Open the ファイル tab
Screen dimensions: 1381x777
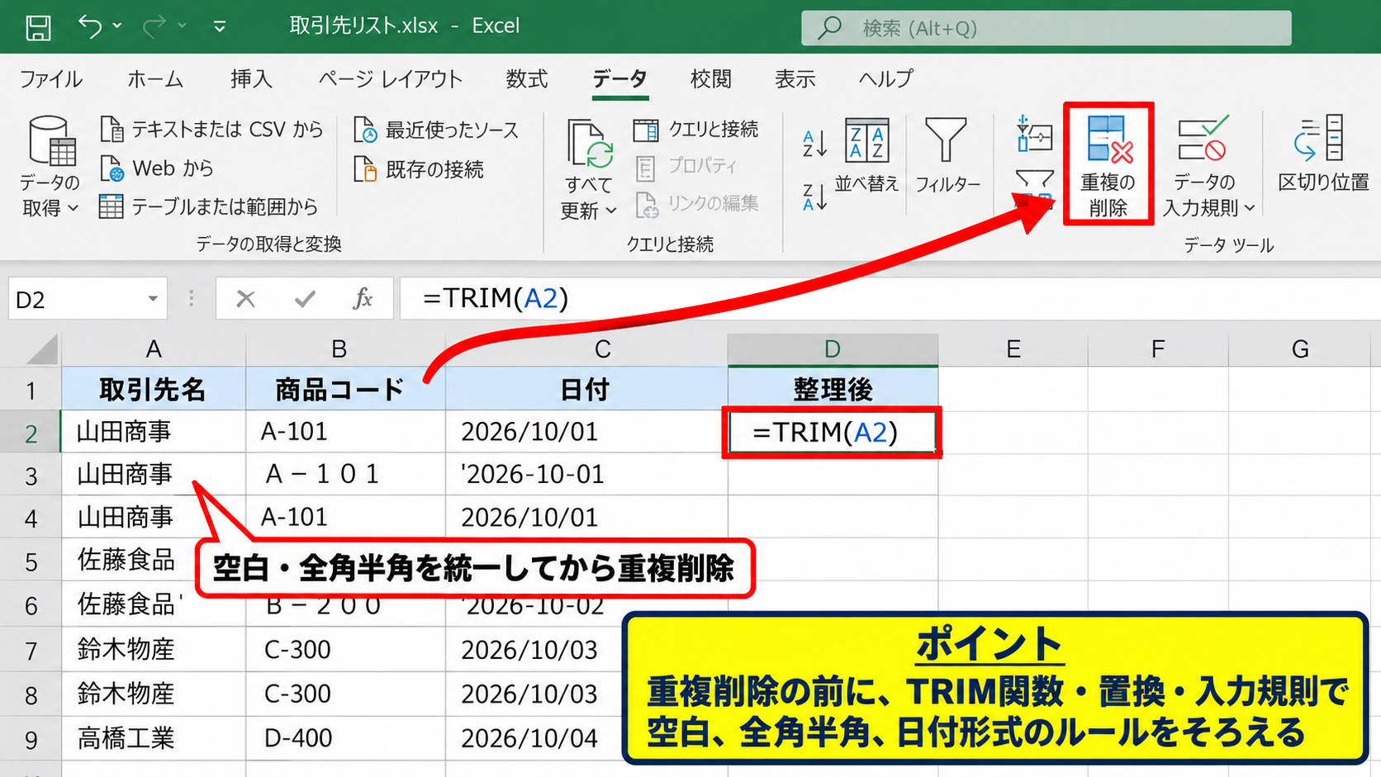click(x=50, y=79)
